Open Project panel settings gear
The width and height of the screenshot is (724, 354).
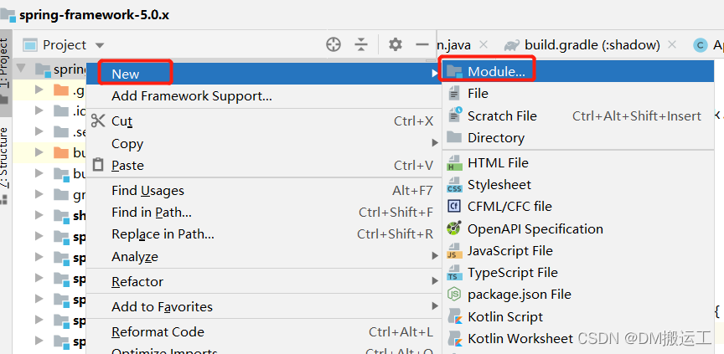[396, 44]
